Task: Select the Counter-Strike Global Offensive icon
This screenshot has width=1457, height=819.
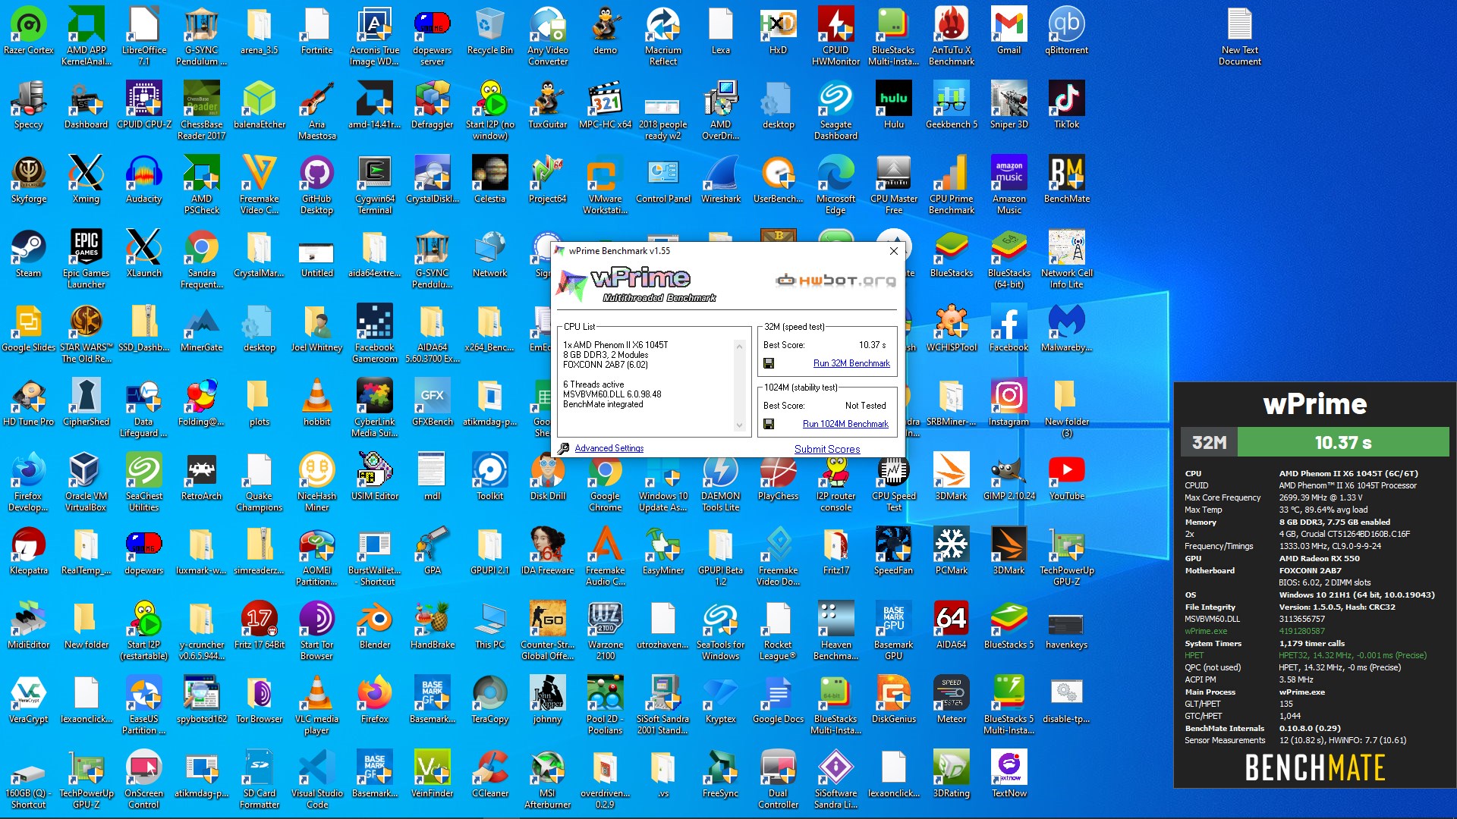Action: click(548, 631)
